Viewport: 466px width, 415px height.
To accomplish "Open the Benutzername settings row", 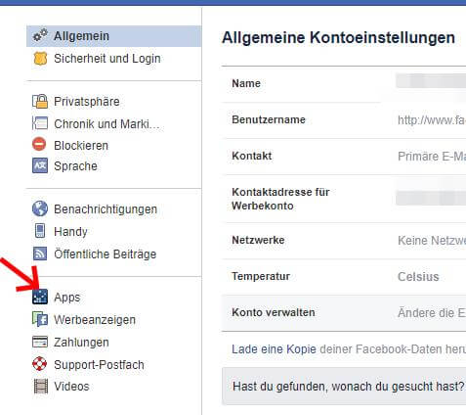I will click(x=344, y=120).
